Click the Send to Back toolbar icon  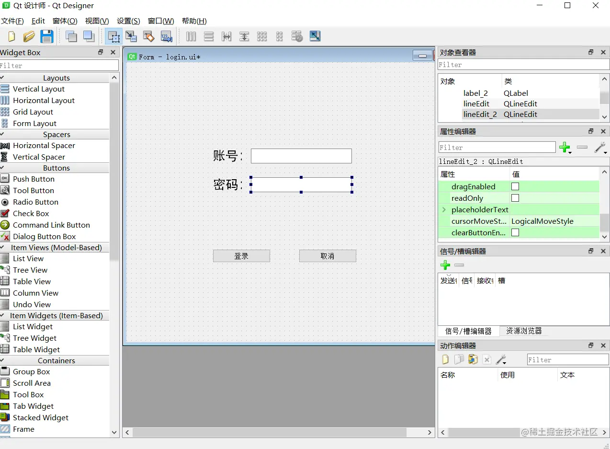tap(71, 36)
